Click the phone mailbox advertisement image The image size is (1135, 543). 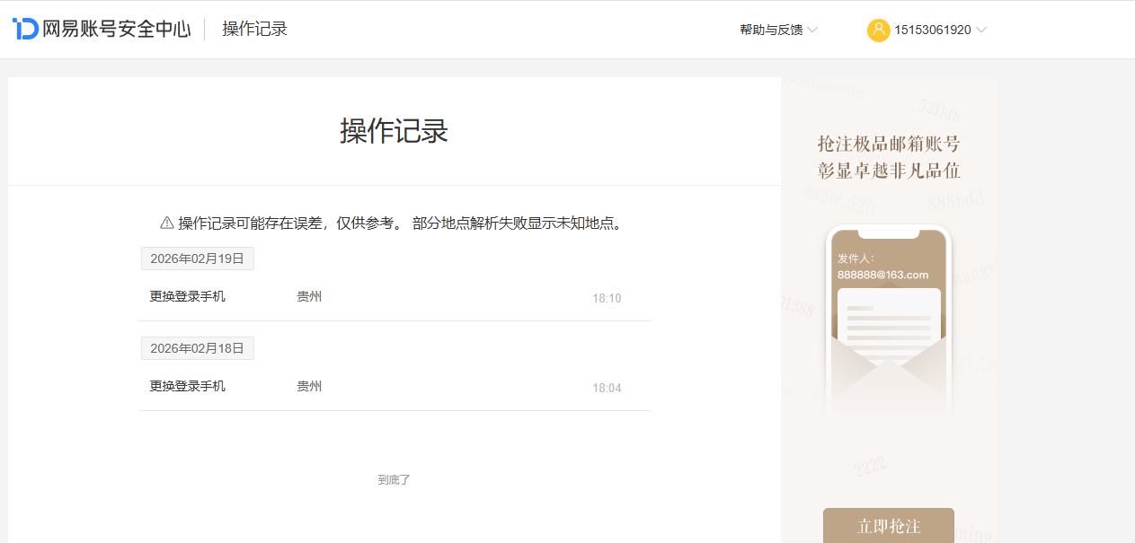[888, 319]
